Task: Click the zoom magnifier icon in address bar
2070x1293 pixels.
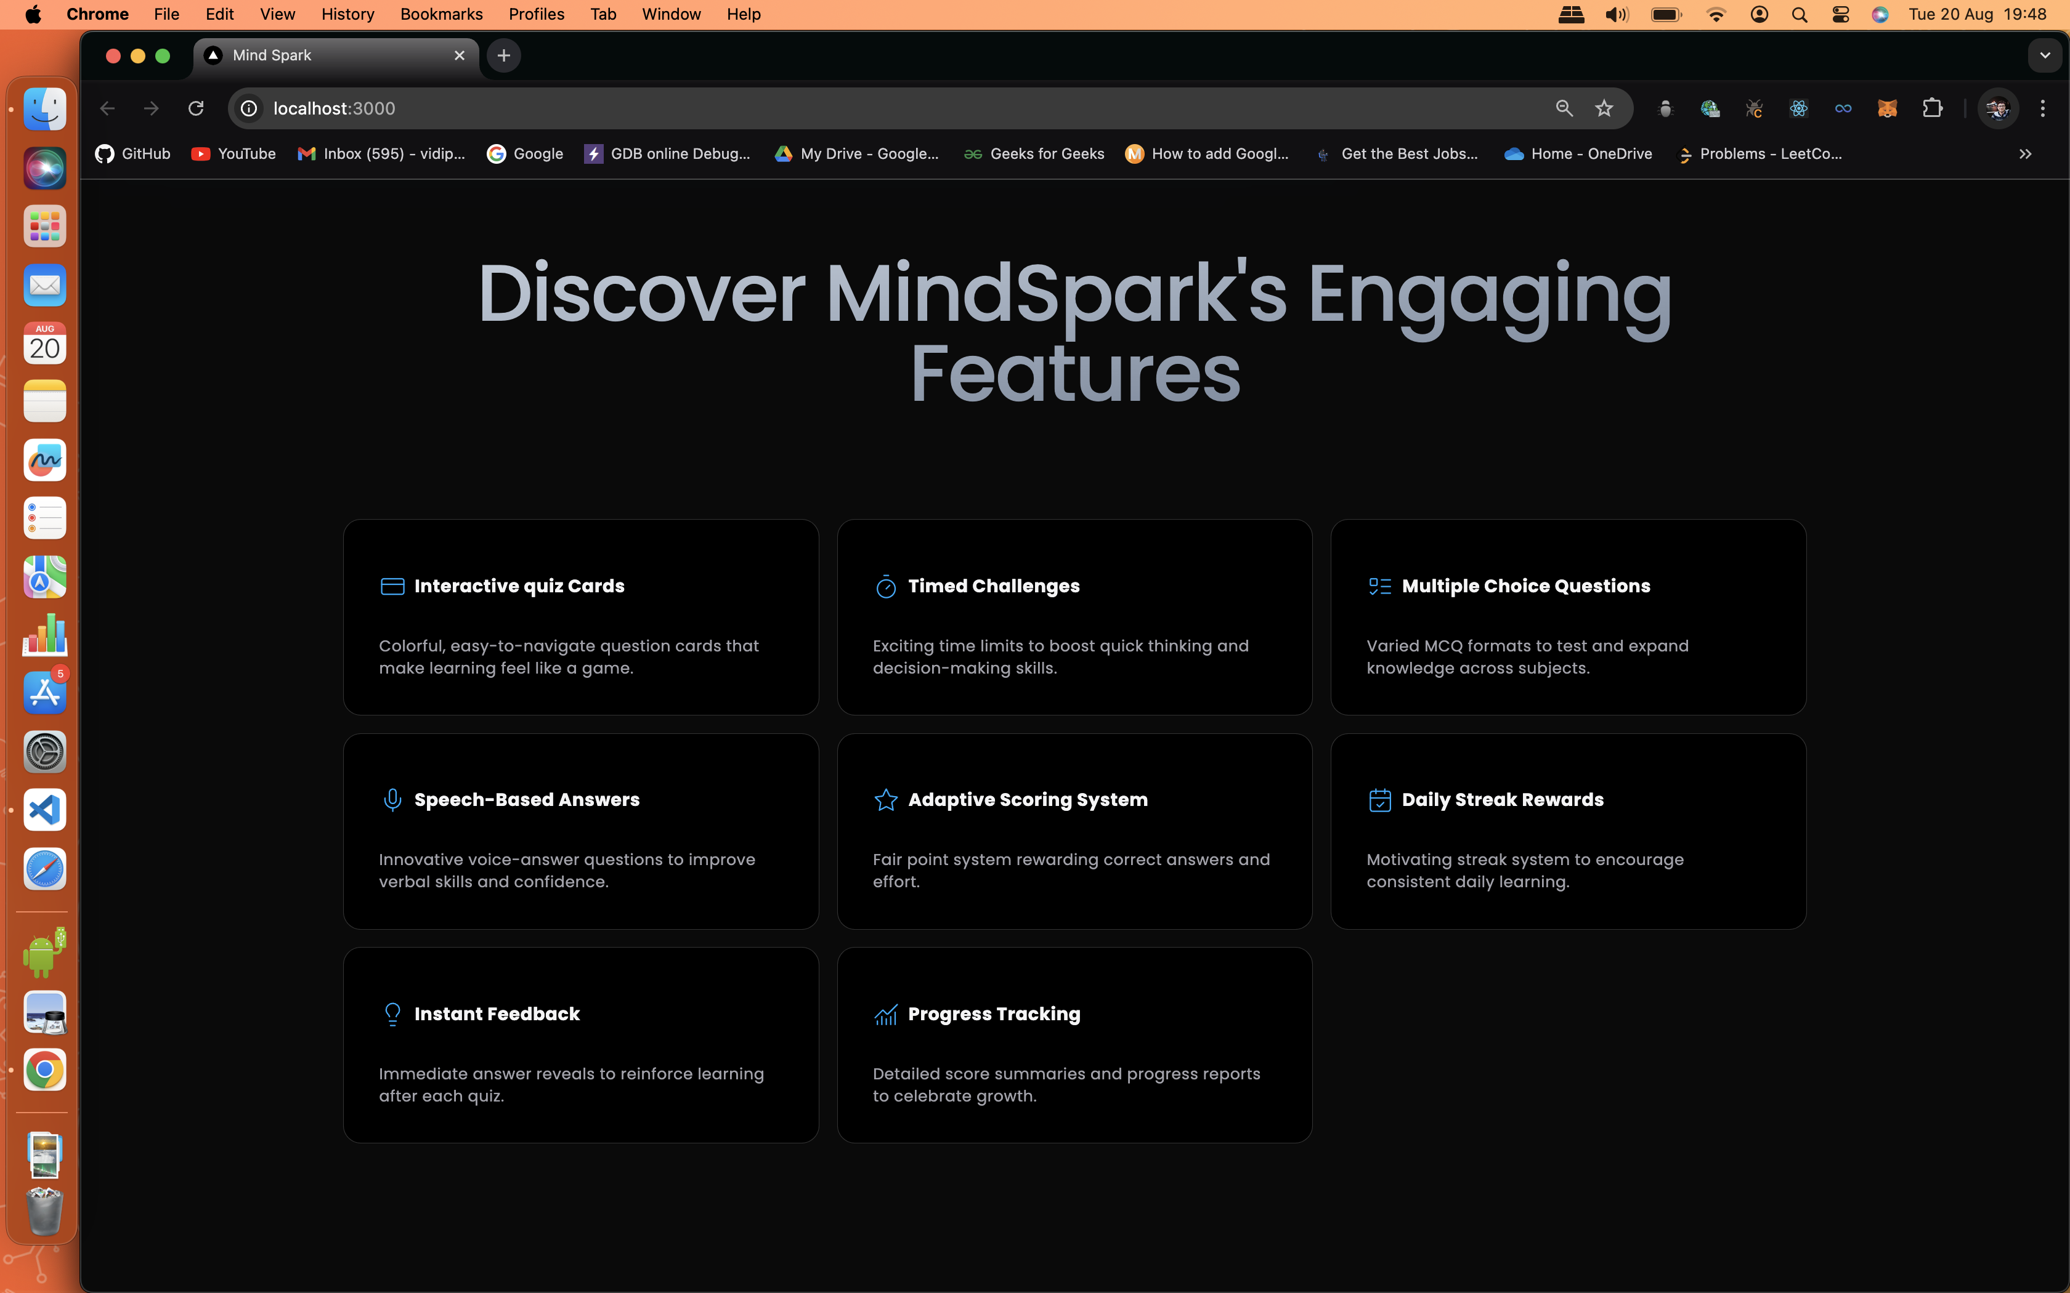Action: pos(1564,108)
